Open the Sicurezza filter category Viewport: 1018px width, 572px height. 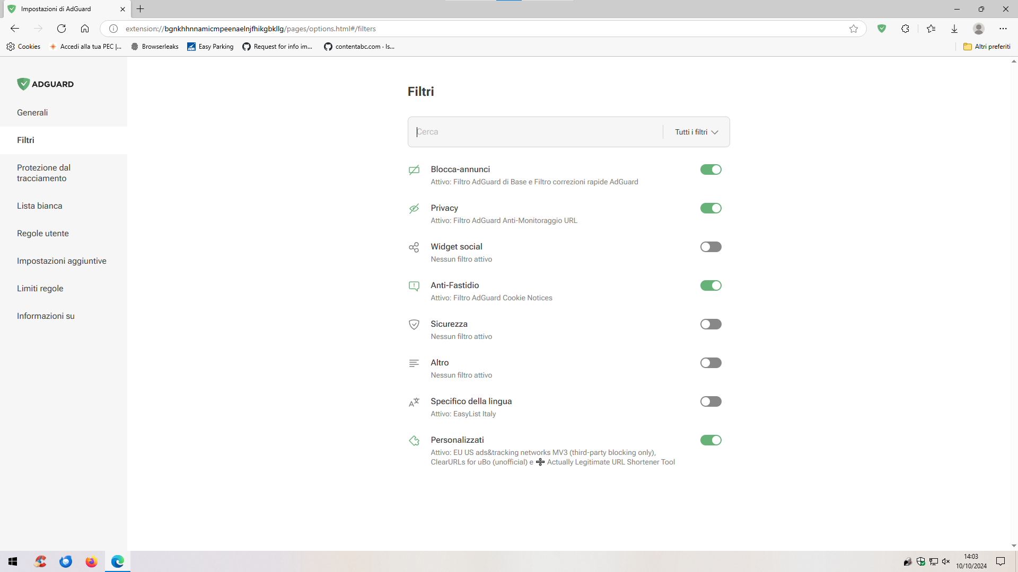click(552, 330)
